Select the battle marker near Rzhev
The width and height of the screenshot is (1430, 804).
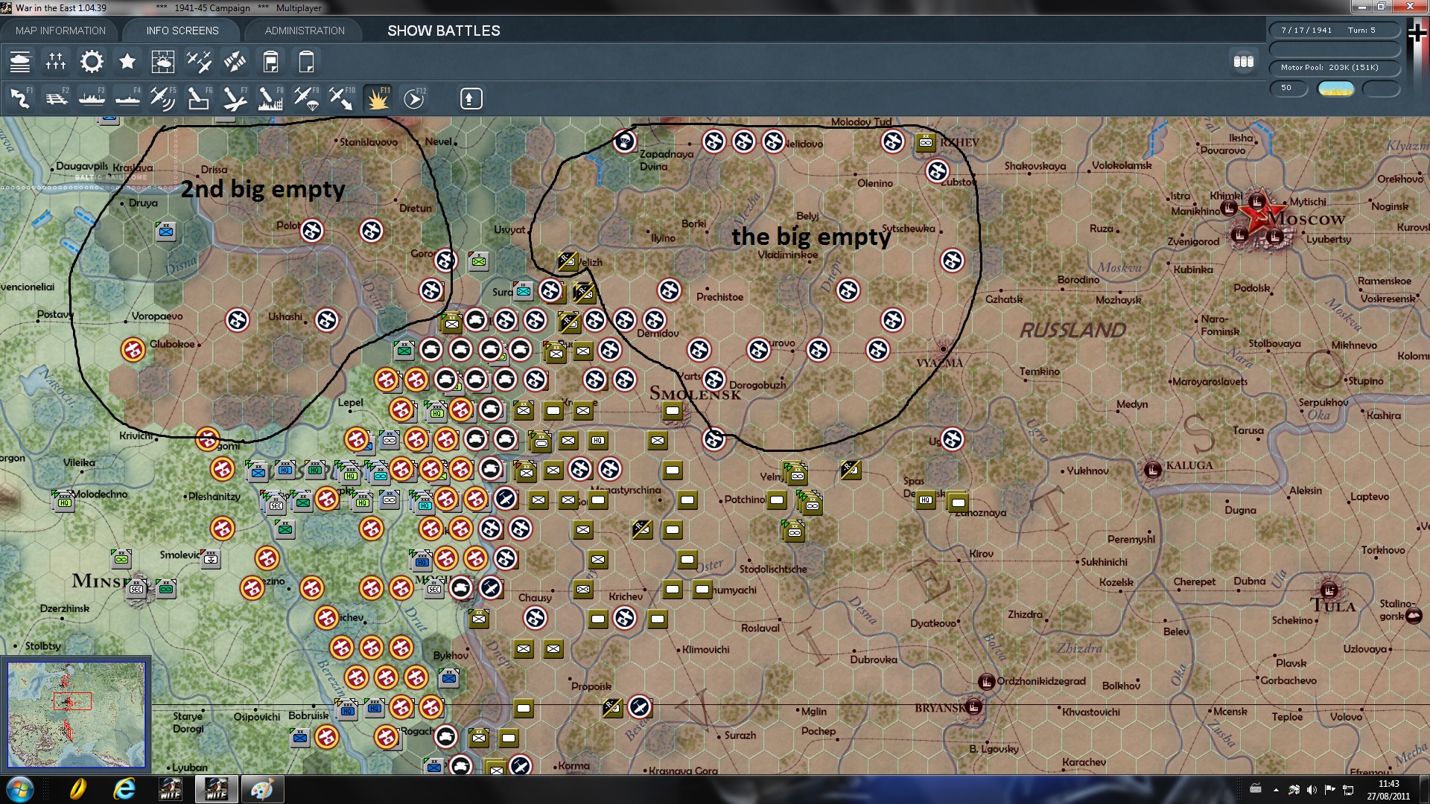(892, 141)
